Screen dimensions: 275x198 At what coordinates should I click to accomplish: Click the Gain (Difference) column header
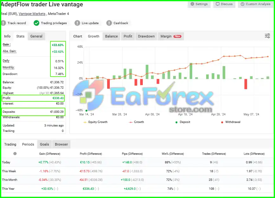click(49, 154)
